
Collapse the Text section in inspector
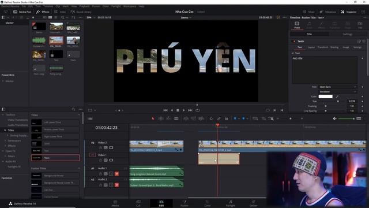tap(293, 53)
